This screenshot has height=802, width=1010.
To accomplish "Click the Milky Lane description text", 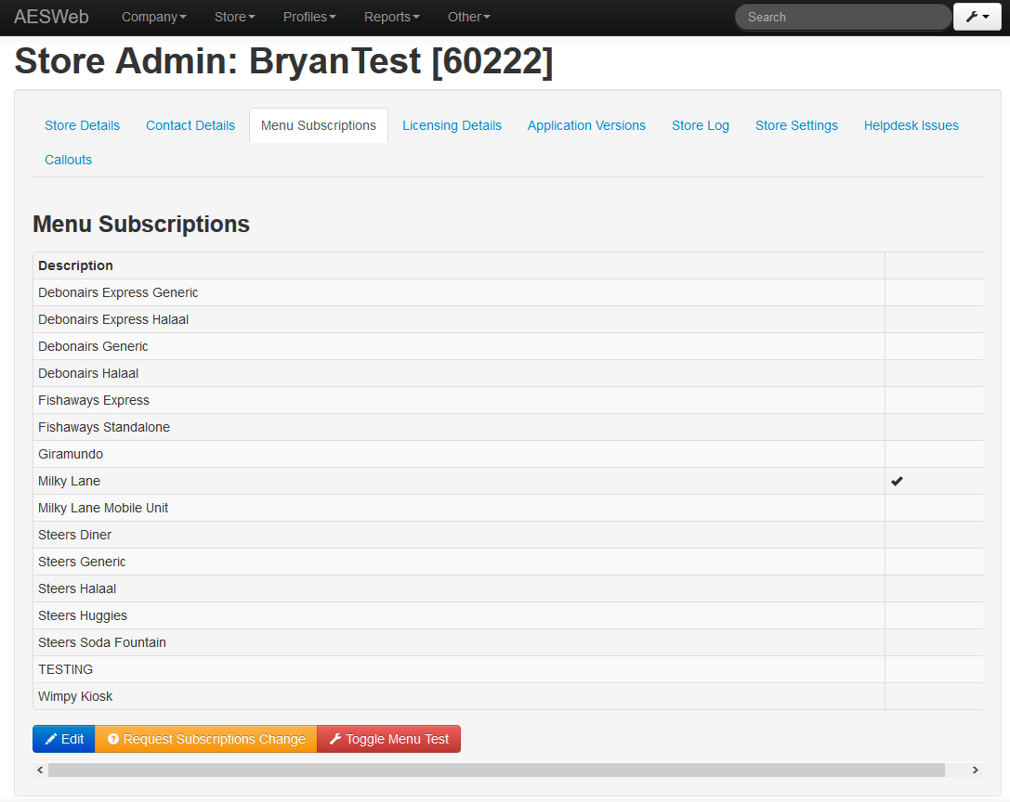I will tap(69, 482).
